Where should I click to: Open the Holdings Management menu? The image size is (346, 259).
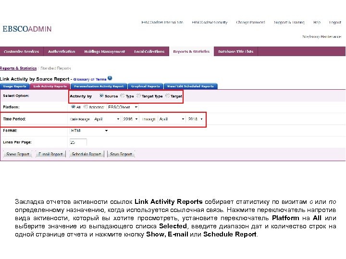pyautogui.click(x=105, y=51)
